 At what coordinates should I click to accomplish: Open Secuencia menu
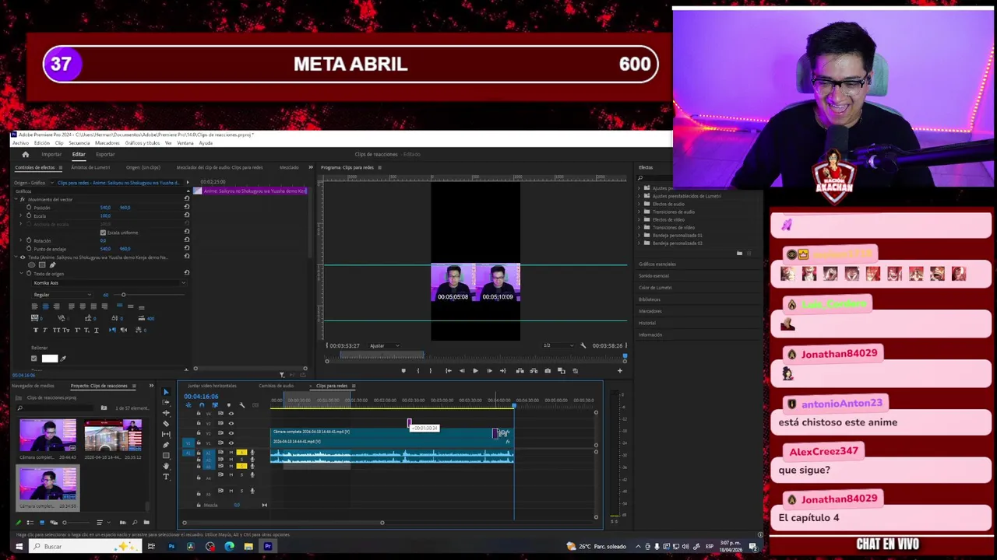coord(79,143)
